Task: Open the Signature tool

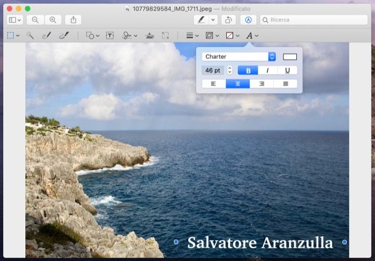Action: click(x=127, y=36)
